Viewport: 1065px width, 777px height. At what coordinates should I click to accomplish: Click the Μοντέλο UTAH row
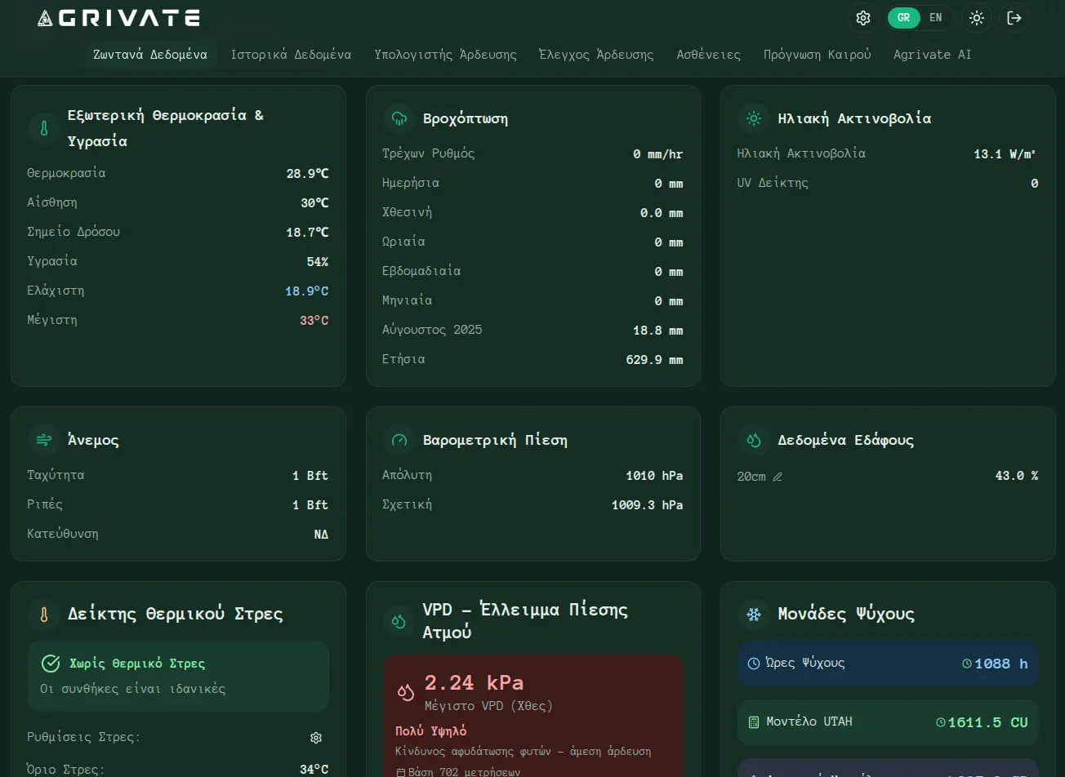[888, 722]
